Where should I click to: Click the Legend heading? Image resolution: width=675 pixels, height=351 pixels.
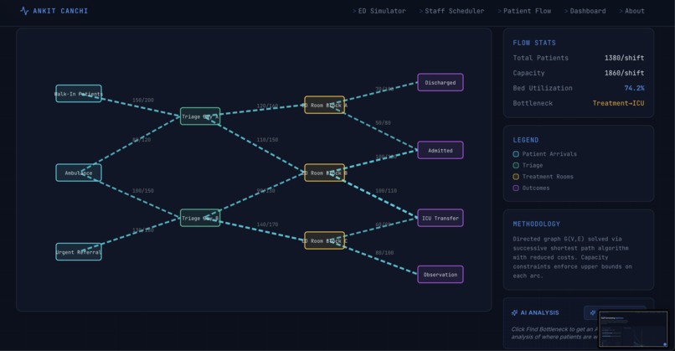[526, 140]
